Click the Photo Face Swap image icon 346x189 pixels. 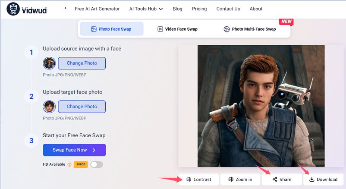(94, 29)
